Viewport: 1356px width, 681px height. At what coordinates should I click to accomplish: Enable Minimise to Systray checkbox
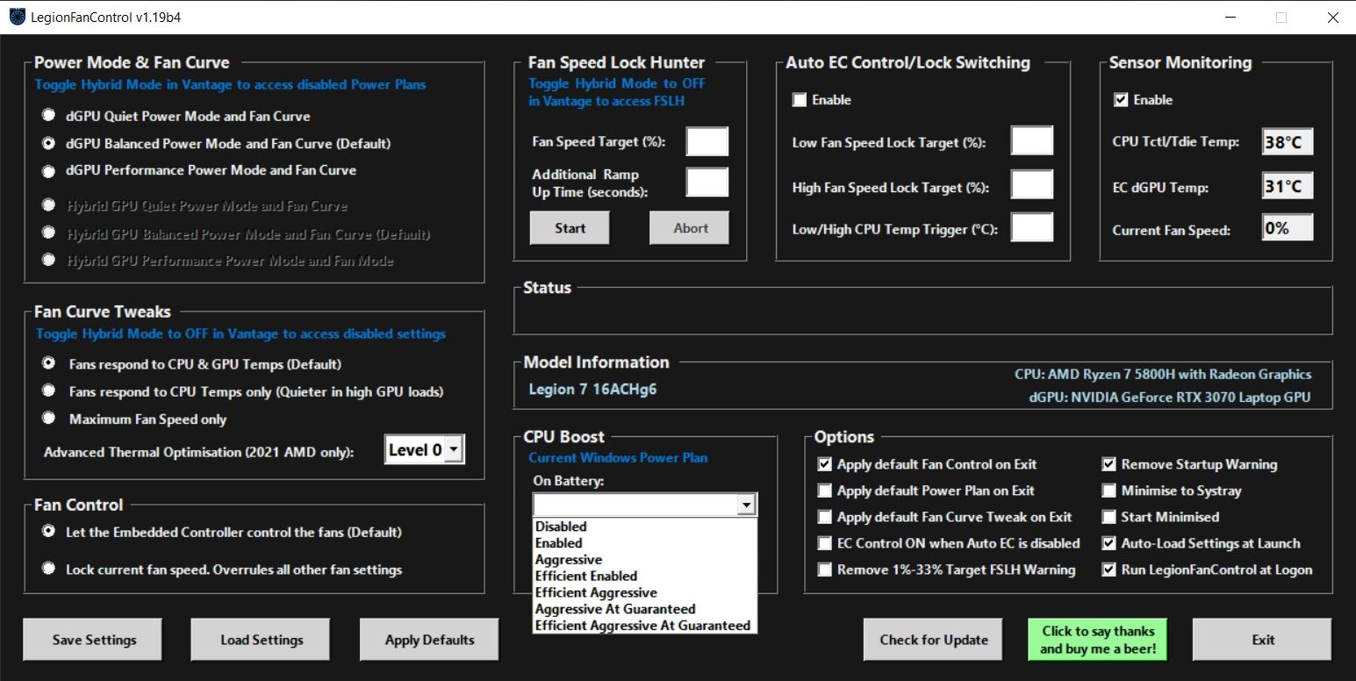pos(1108,491)
